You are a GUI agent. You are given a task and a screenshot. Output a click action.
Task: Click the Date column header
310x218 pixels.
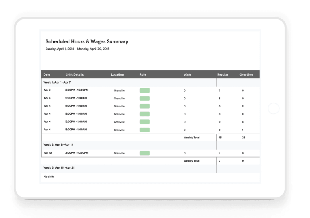[x=47, y=75]
